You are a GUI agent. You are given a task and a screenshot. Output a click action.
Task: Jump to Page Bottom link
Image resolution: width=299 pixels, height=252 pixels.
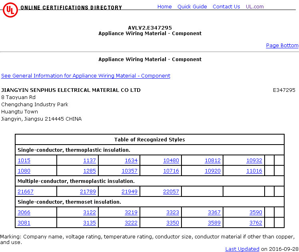(282, 46)
